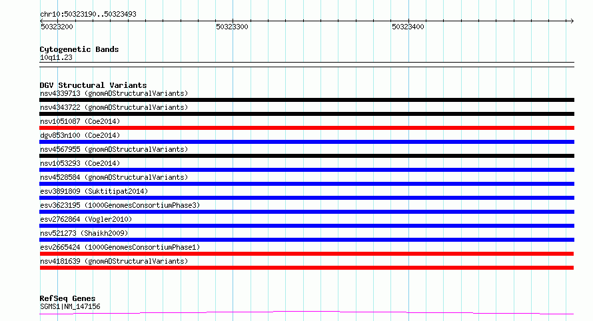Screen dimensions: 593x321
Task: Open gene label SGMS1|NM_147156
Action: pos(70,306)
